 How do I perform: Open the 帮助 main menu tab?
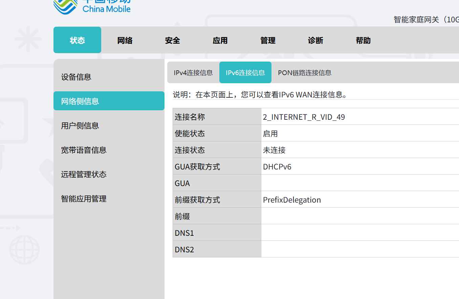click(x=363, y=41)
